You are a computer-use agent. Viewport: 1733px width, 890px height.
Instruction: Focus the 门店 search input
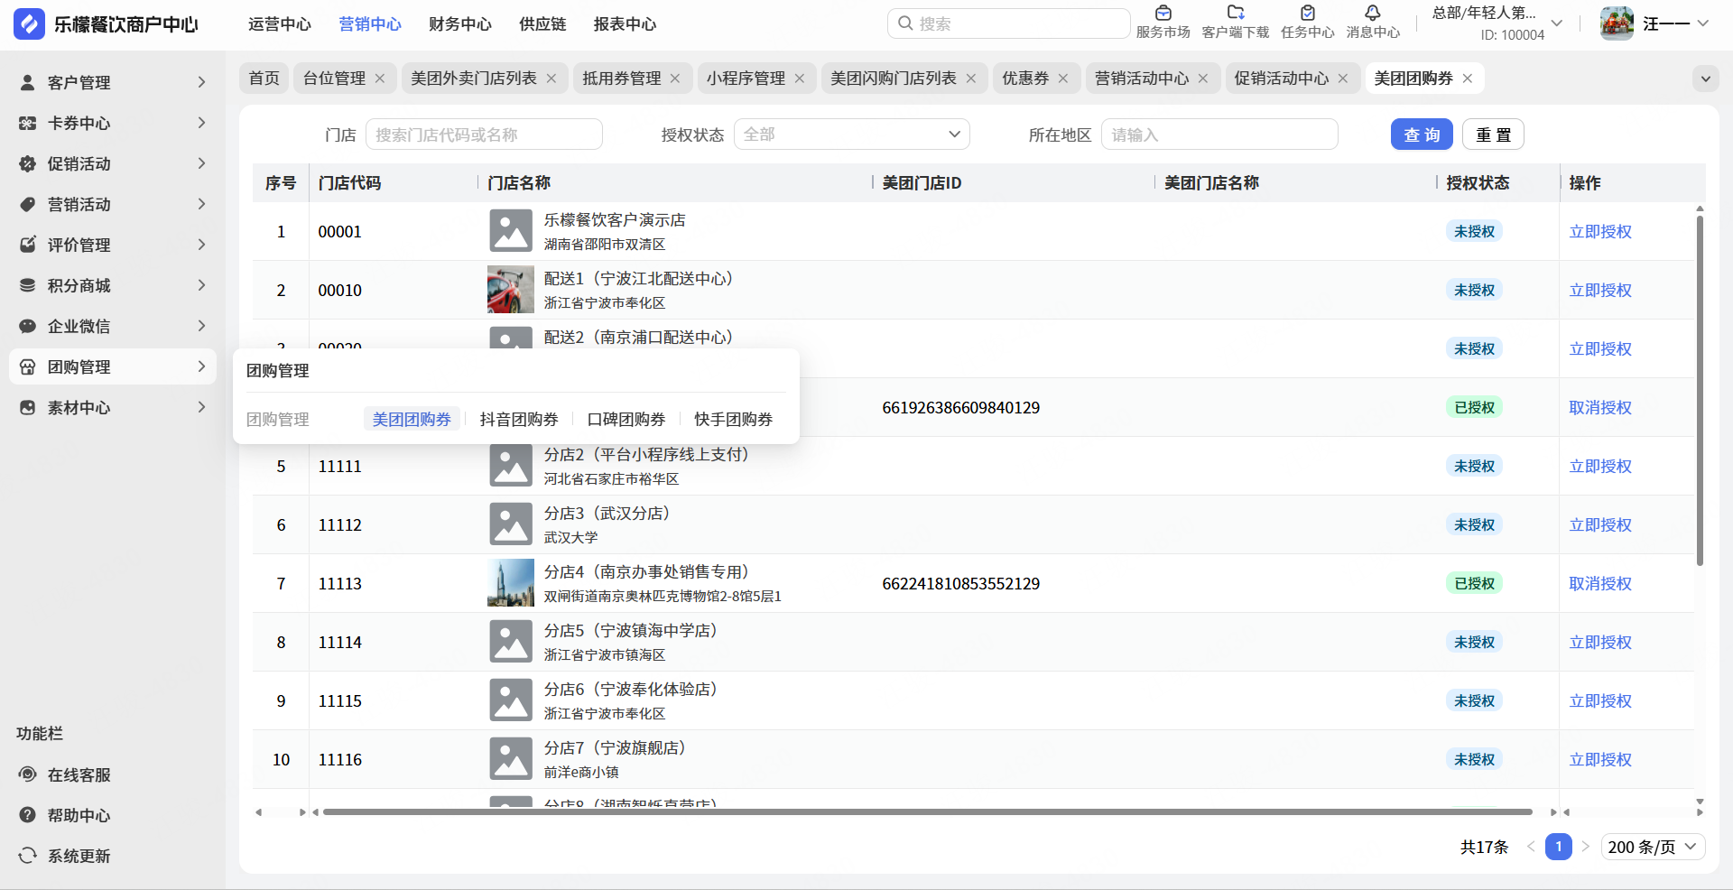(x=484, y=134)
